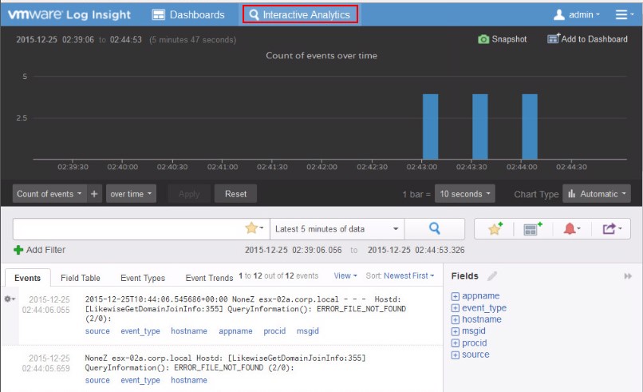Add another aggregation with plus button
Screen dimensions: 643x392
click(94, 194)
